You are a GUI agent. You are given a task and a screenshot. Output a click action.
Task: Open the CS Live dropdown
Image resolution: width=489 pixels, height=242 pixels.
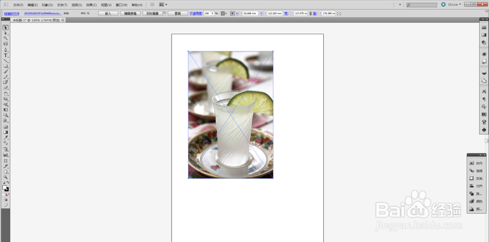pyautogui.click(x=451, y=4)
